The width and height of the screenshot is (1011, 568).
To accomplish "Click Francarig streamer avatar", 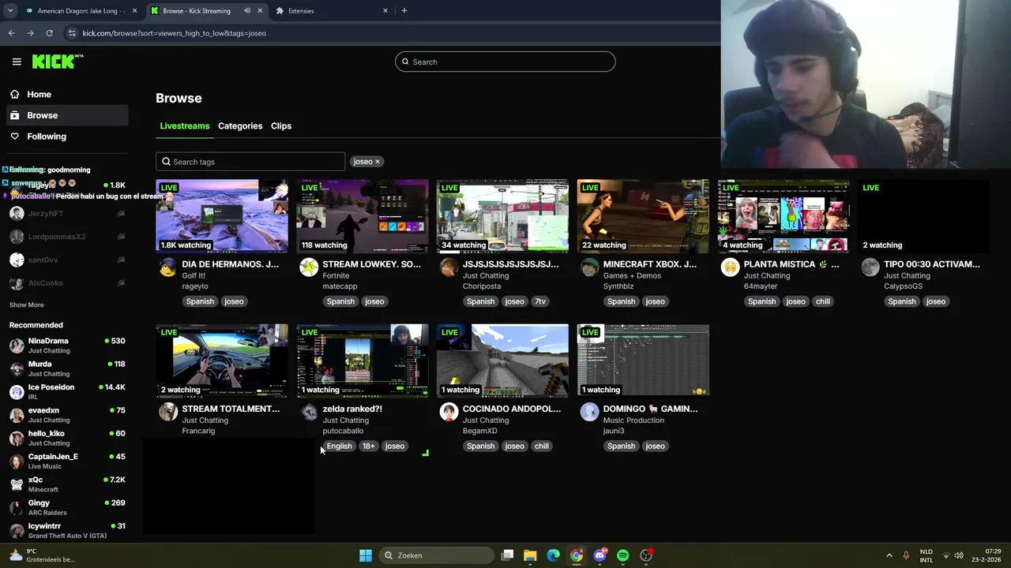I will [x=167, y=412].
